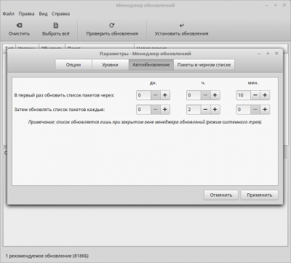Increase minutes for recurring refresh interval
The width and height of the screenshot is (291, 263).
point(265,110)
